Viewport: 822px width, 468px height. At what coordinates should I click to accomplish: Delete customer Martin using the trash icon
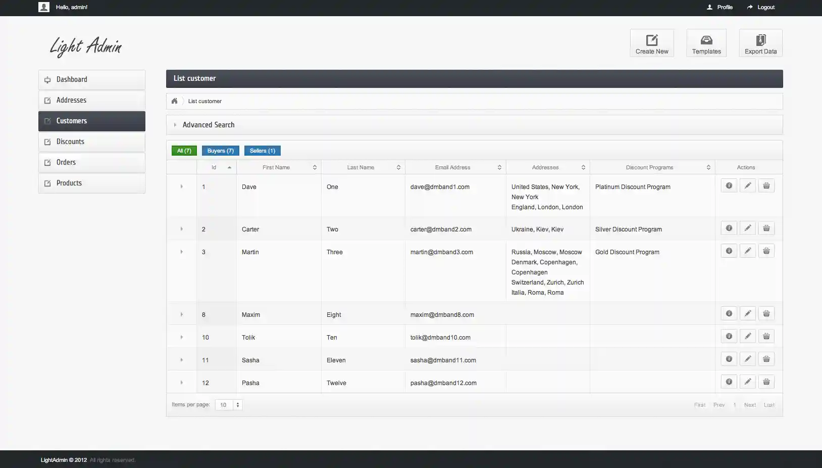pyautogui.click(x=766, y=250)
